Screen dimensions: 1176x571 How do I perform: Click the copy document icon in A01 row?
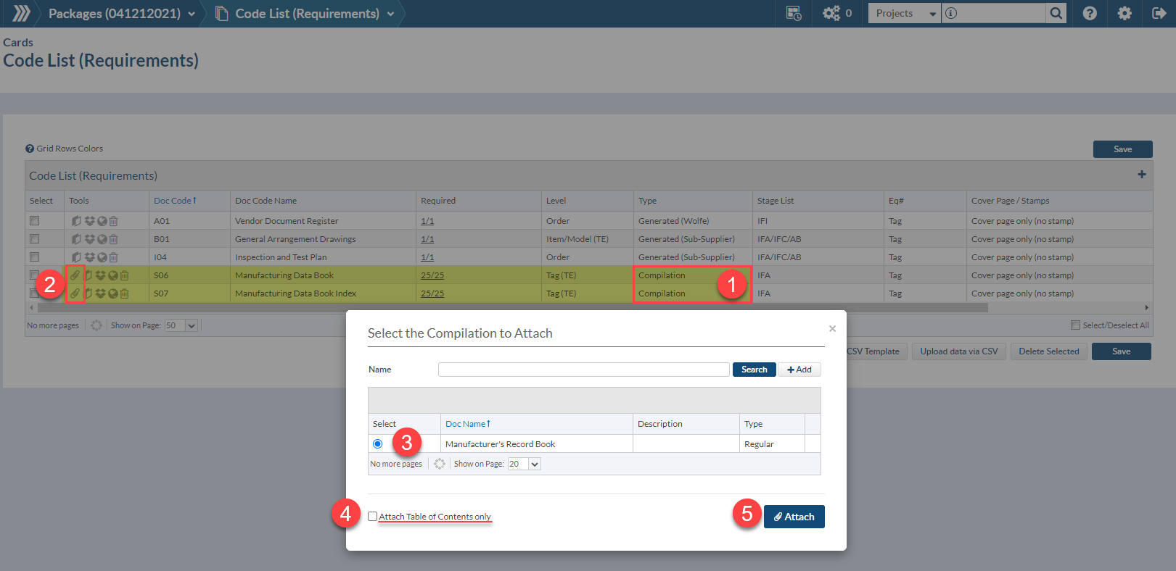pyautogui.click(x=76, y=221)
